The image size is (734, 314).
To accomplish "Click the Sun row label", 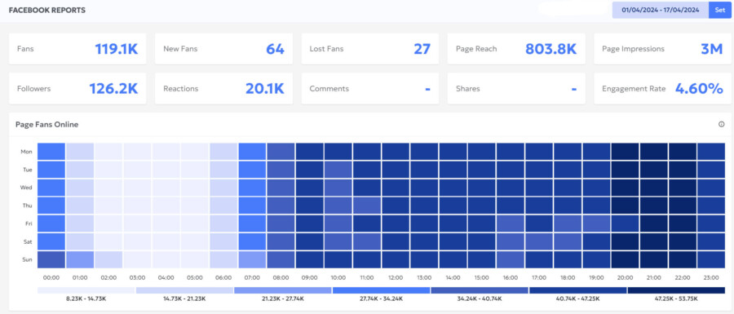I will 28,259.
